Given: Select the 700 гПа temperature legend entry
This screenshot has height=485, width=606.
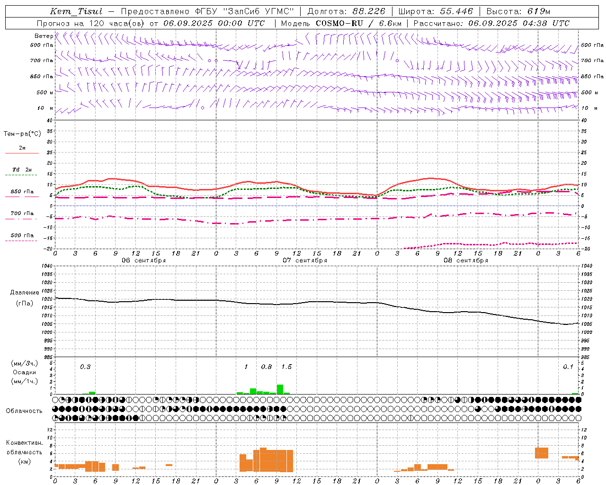Looking at the screenshot, I should point(22,214).
